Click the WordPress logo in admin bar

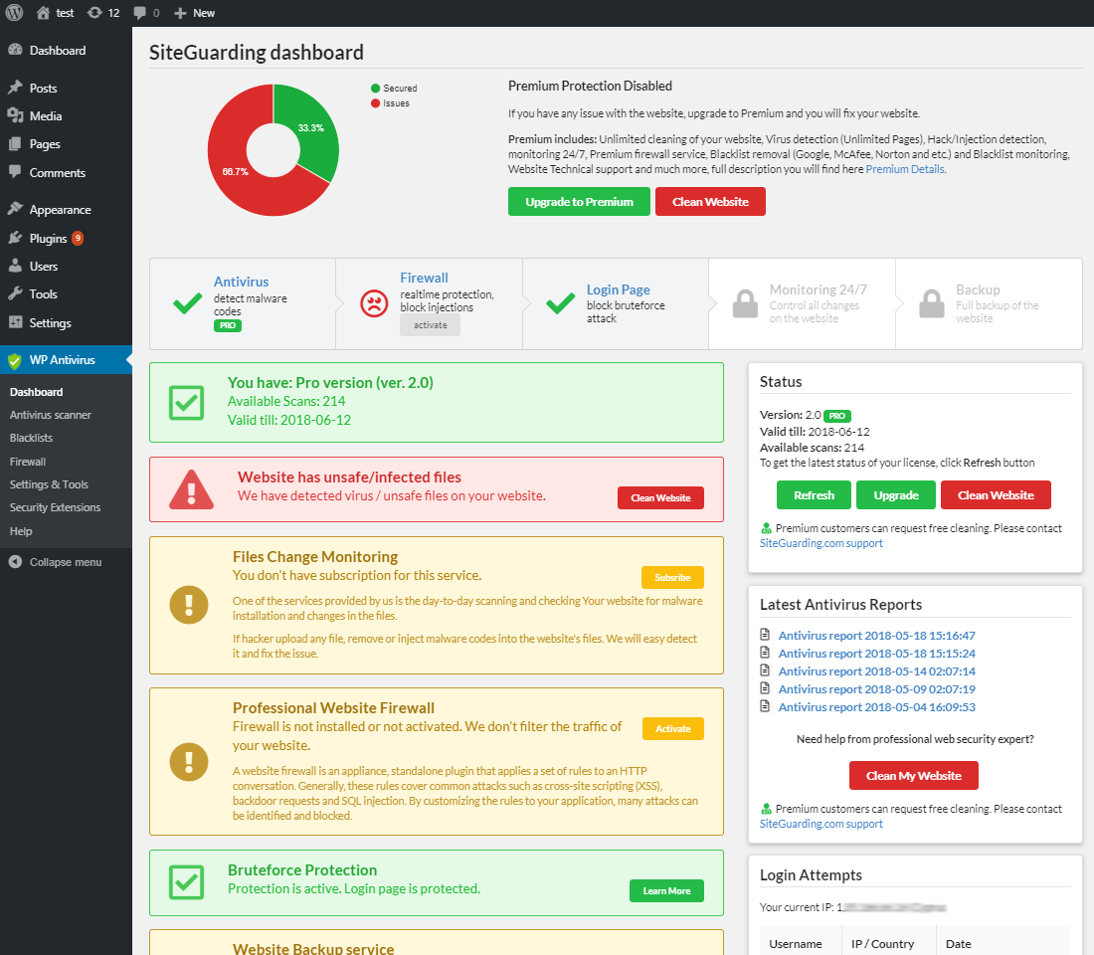pyautogui.click(x=15, y=13)
